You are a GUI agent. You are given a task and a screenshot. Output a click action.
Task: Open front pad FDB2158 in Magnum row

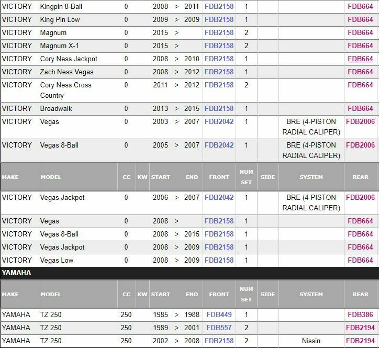(219, 32)
